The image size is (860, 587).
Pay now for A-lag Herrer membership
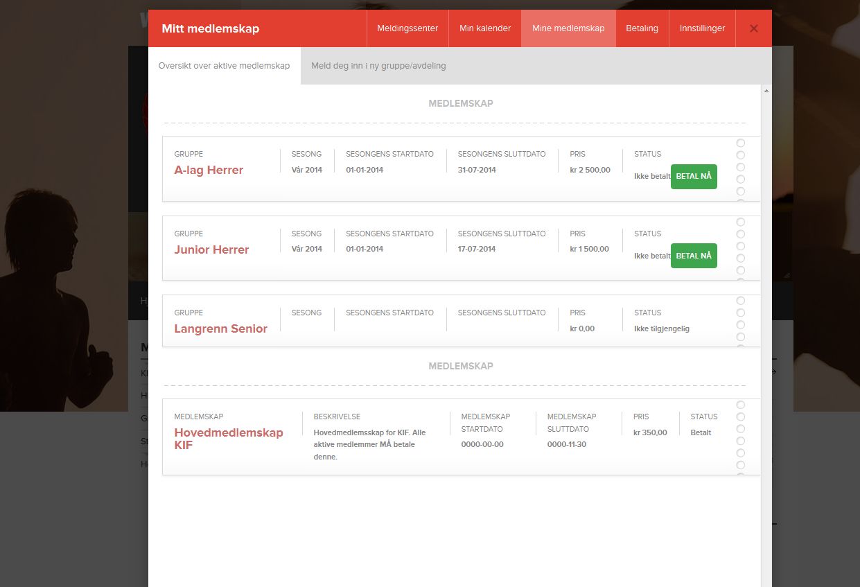pyautogui.click(x=694, y=177)
